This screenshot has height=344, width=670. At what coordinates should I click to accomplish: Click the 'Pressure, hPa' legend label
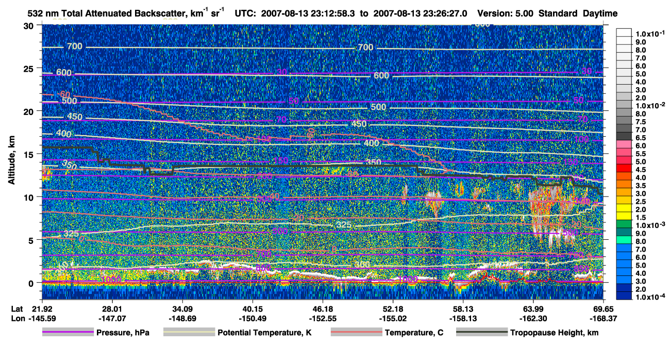[123, 333]
